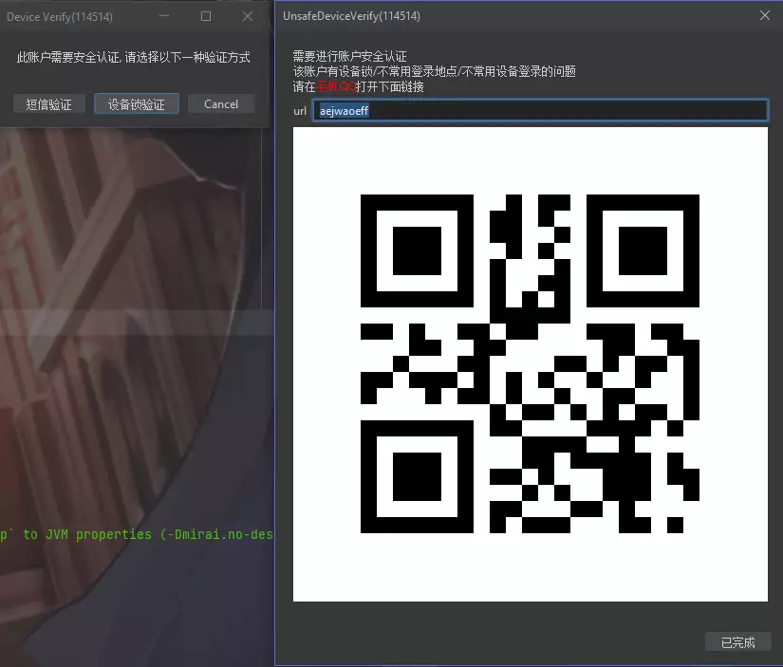Click the Device Verify(114514) title

pyautogui.click(x=60, y=16)
